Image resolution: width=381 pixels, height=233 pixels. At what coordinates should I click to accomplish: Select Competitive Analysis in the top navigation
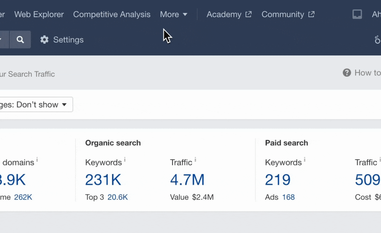[112, 15]
